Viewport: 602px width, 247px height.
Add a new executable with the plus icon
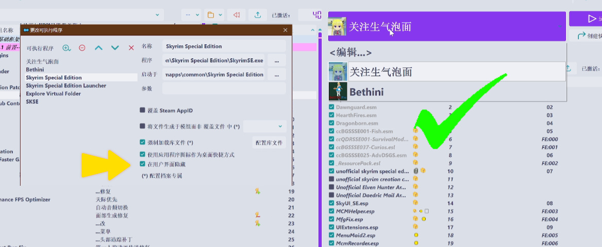(66, 48)
